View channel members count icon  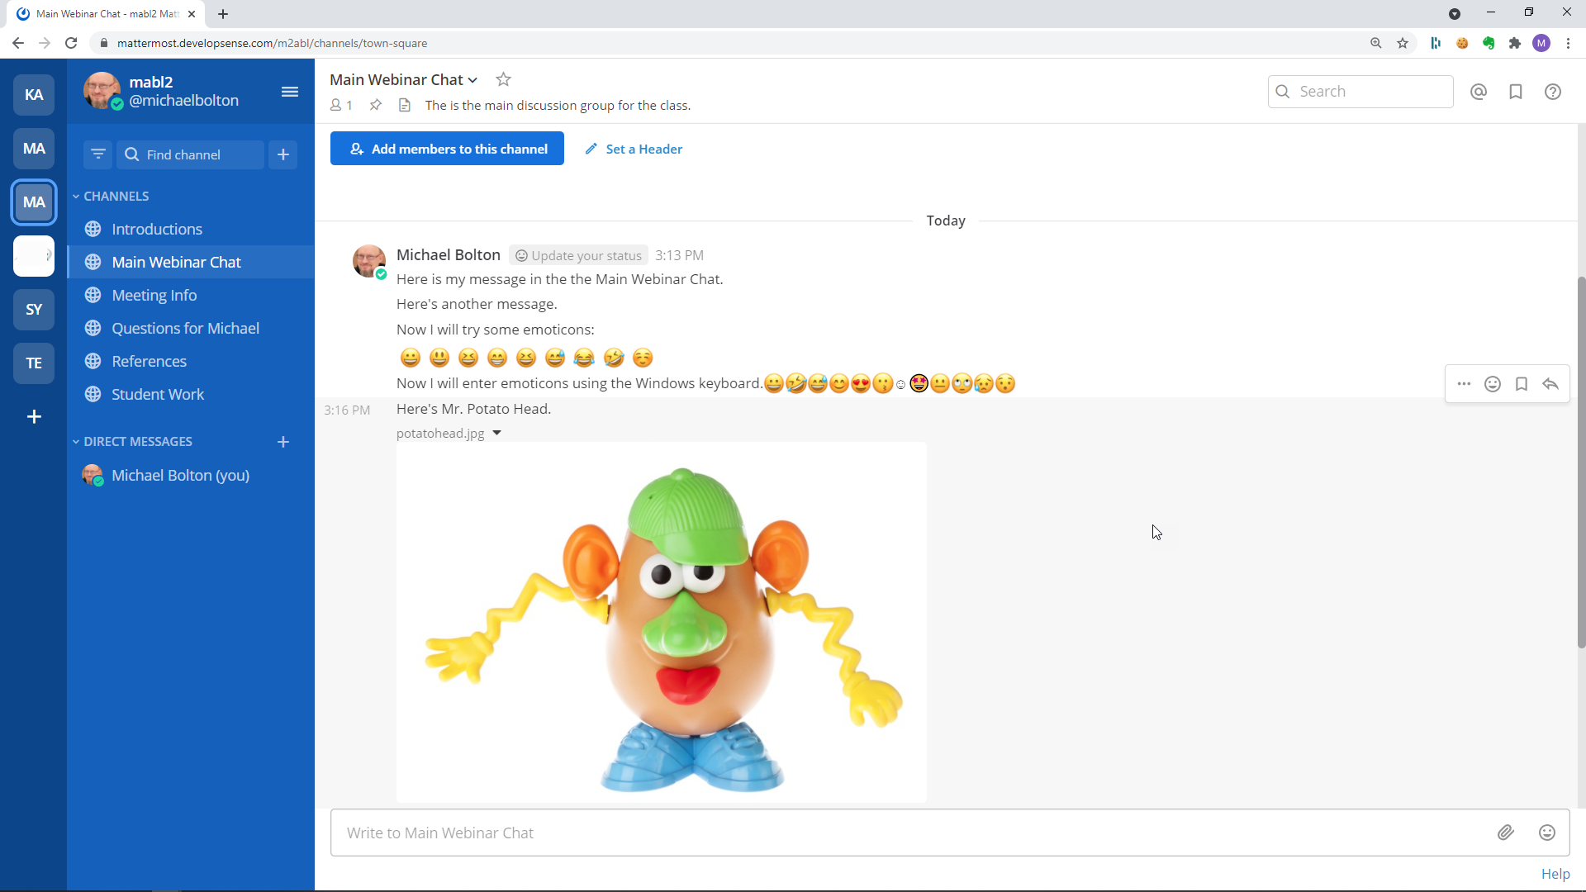pos(341,105)
